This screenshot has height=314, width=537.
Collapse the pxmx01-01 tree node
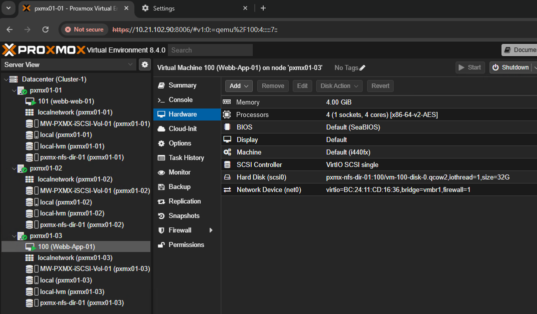(x=13, y=90)
